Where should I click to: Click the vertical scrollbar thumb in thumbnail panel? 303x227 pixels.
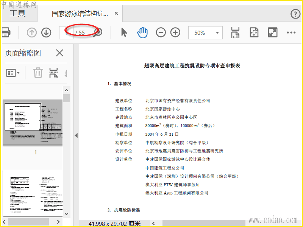coord(67,98)
